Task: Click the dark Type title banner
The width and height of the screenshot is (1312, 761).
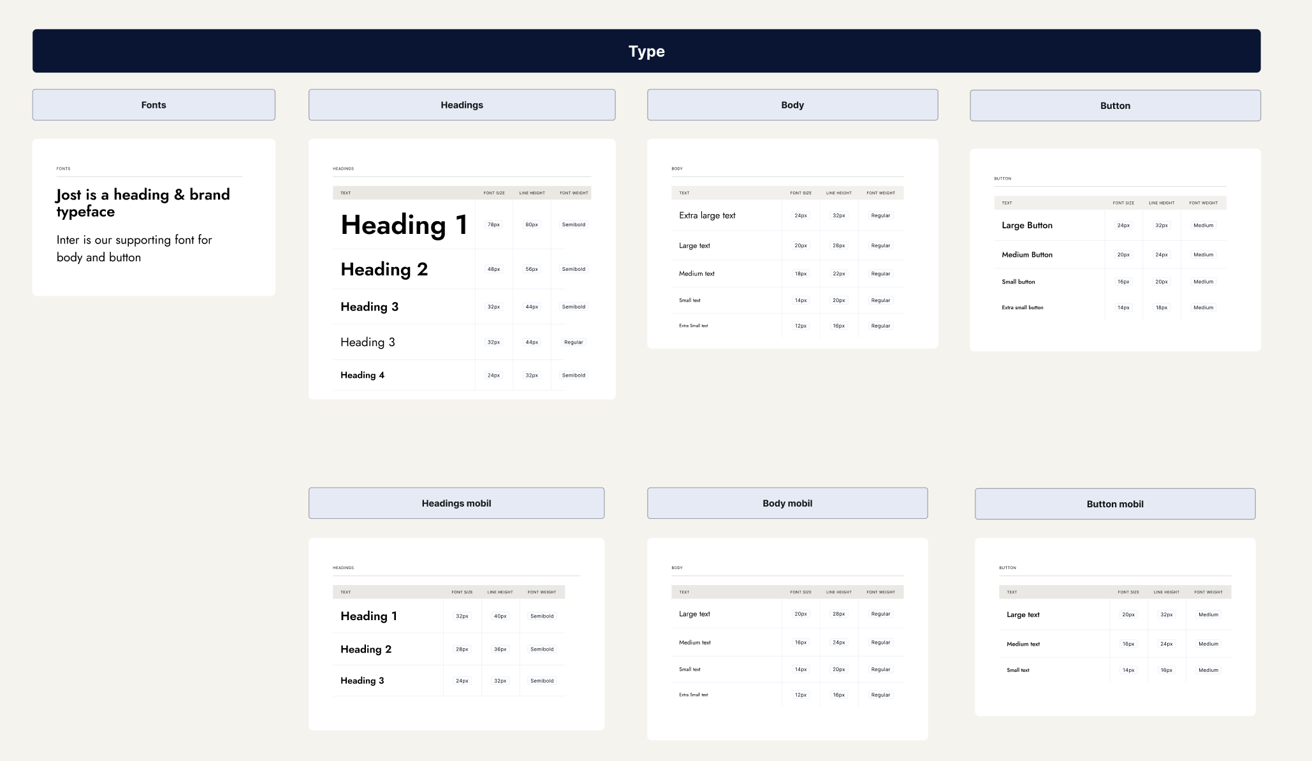Action: click(646, 51)
